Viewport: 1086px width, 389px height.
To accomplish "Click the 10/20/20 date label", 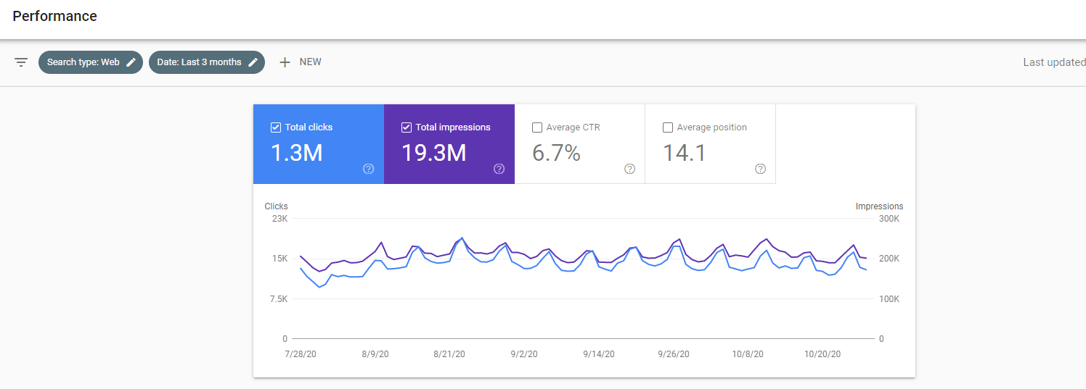I will click(x=822, y=354).
